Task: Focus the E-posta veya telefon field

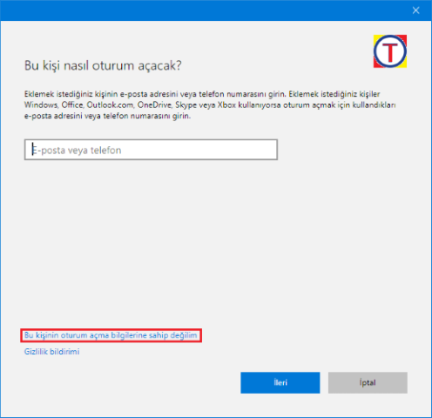Action: [151, 150]
